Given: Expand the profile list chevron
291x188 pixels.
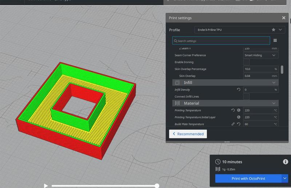Looking at the screenshot, I should tap(280, 30).
